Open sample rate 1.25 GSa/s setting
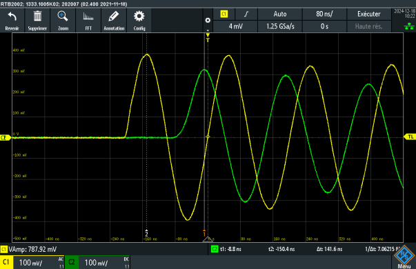The image size is (416, 269). coord(280,26)
